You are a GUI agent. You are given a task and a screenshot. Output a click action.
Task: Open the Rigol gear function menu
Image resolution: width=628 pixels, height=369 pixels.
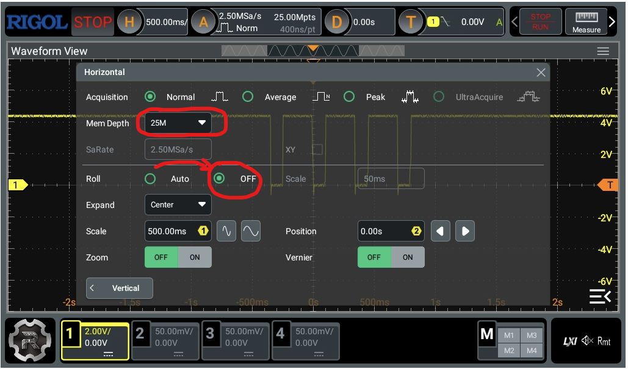[x=30, y=340]
